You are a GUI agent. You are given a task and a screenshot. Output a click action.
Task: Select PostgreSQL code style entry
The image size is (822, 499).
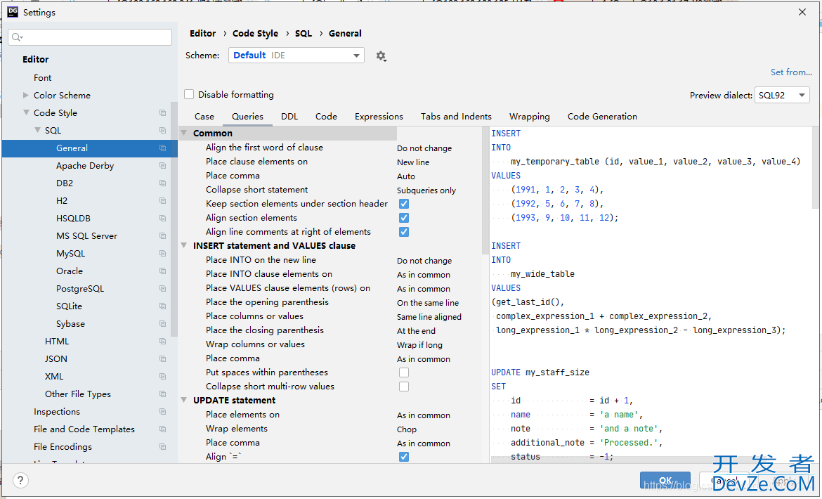pyautogui.click(x=80, y=289)
